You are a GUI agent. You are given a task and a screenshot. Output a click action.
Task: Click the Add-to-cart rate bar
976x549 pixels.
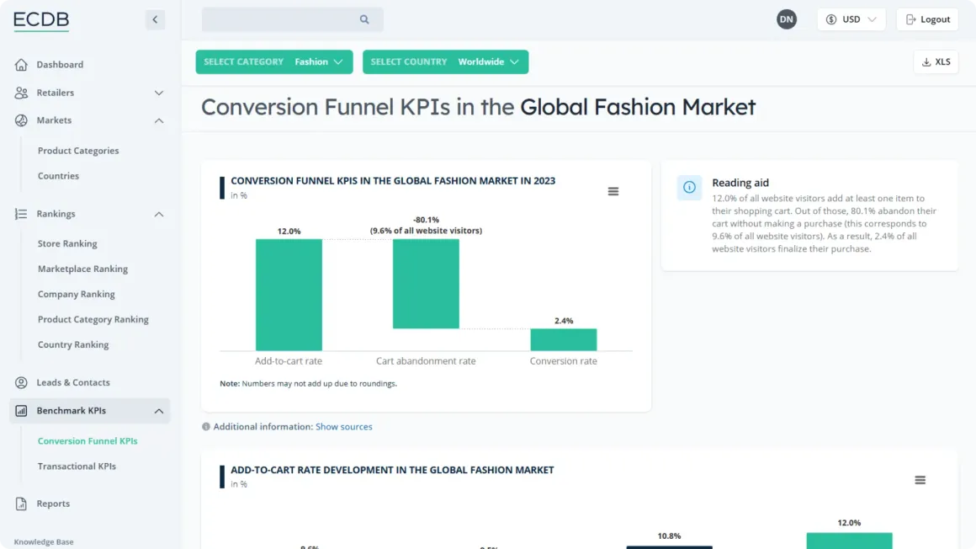289,295
